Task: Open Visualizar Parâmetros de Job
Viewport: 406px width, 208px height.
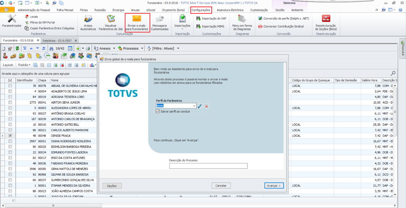Action: tap(110, 23)
